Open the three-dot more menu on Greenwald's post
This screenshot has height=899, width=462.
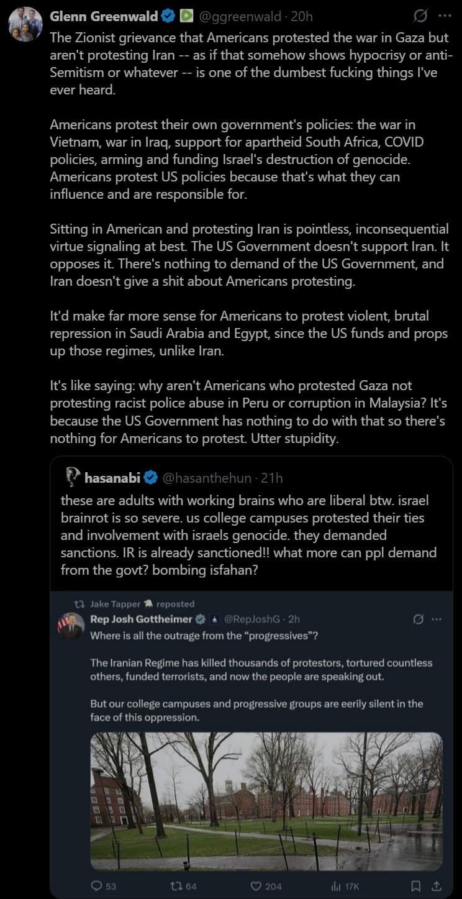pos(445,17)
